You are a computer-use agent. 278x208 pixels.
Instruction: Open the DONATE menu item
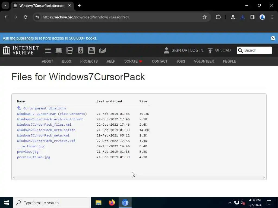(133, 61)
